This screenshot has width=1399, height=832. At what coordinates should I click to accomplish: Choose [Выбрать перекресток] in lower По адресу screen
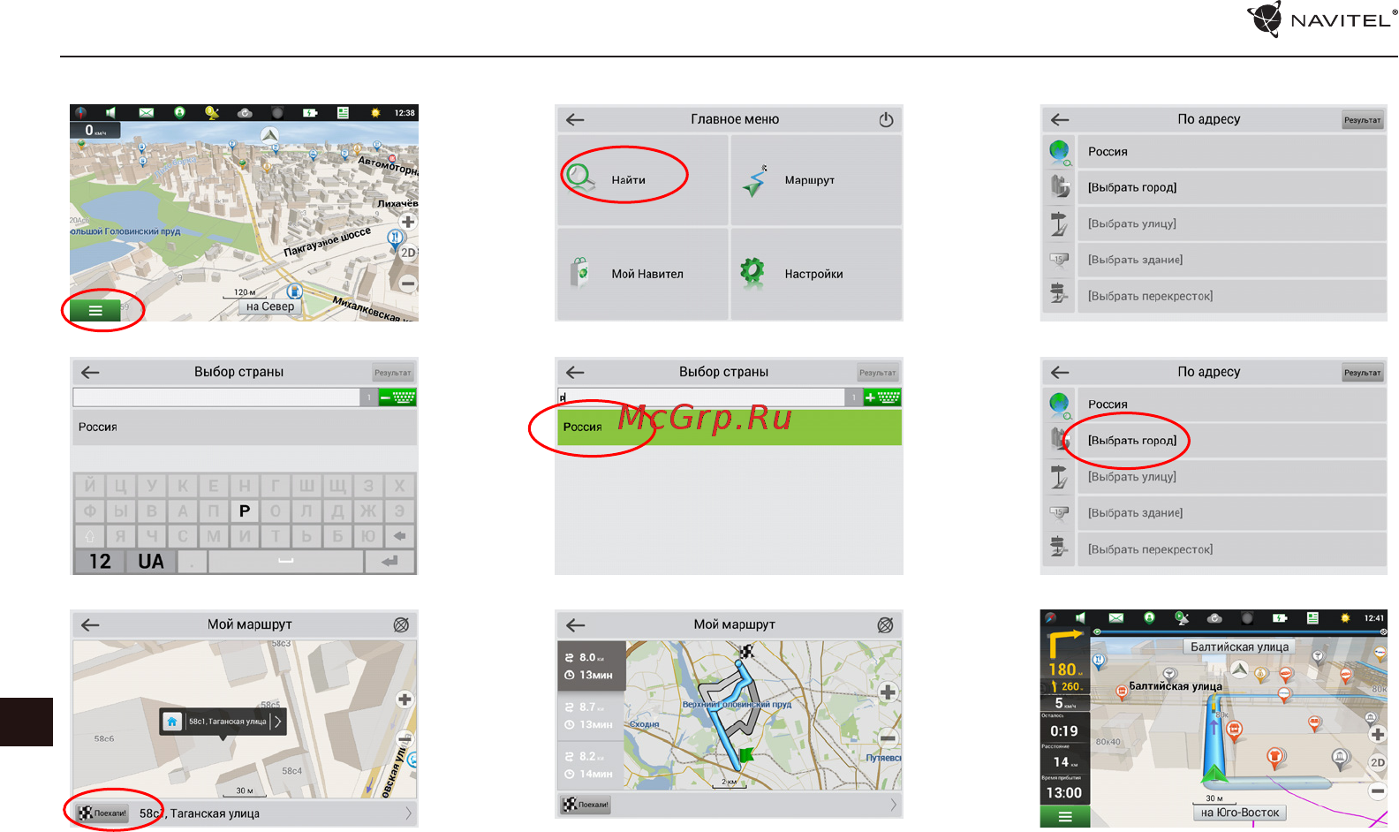click(1231, 548)
